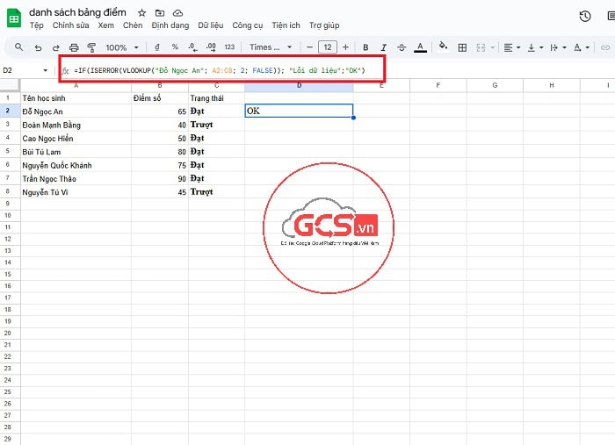Click the print icon in toolbar

(74, 47)
